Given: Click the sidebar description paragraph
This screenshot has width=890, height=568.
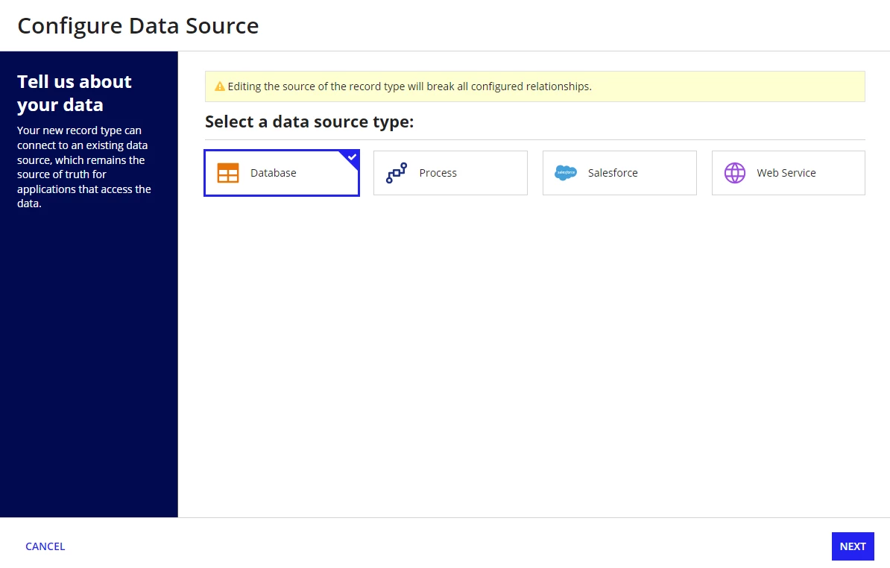Looking at the screenshot, I should click(x=84, y=167).
